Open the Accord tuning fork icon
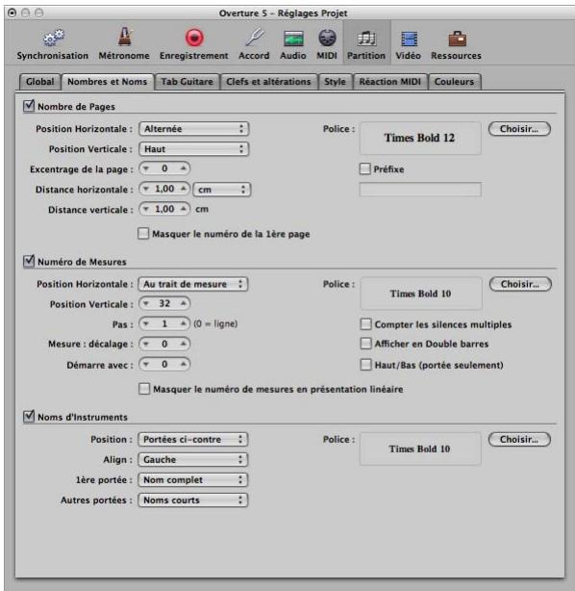Screen dimensions: 575x591 click(x=254, y=38)
